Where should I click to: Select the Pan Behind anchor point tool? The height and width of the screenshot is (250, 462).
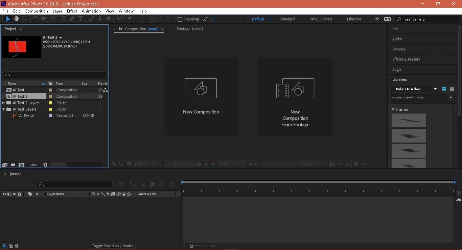[x=53, y=19]
